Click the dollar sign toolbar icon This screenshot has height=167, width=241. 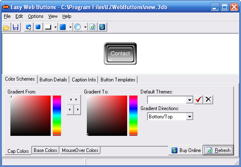(102, 27)
